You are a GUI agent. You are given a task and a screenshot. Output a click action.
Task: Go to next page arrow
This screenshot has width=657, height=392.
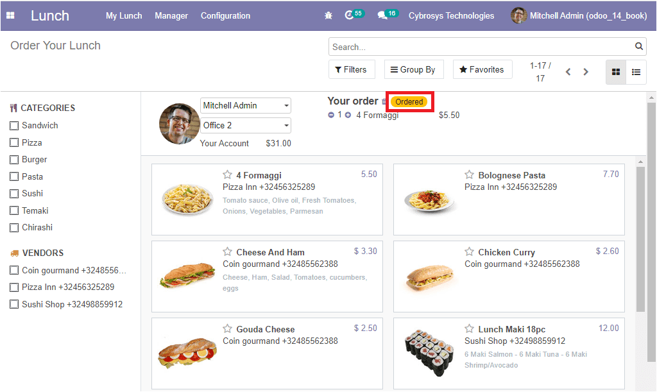pos(586,72)
